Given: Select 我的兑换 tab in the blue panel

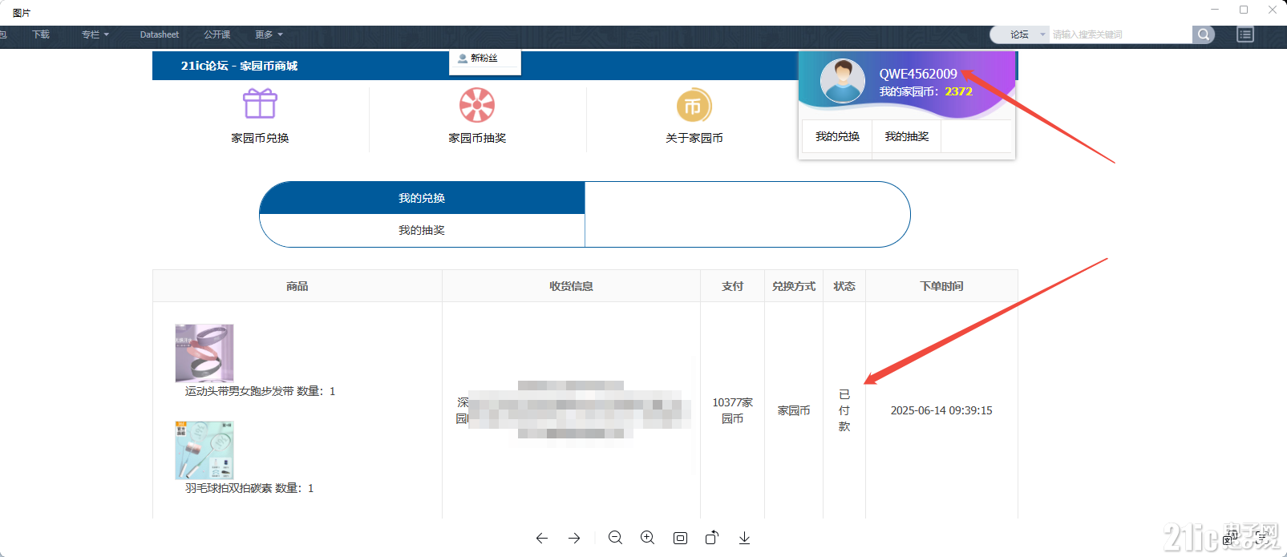Looking at the screenshot, I should tap(422, 198).
